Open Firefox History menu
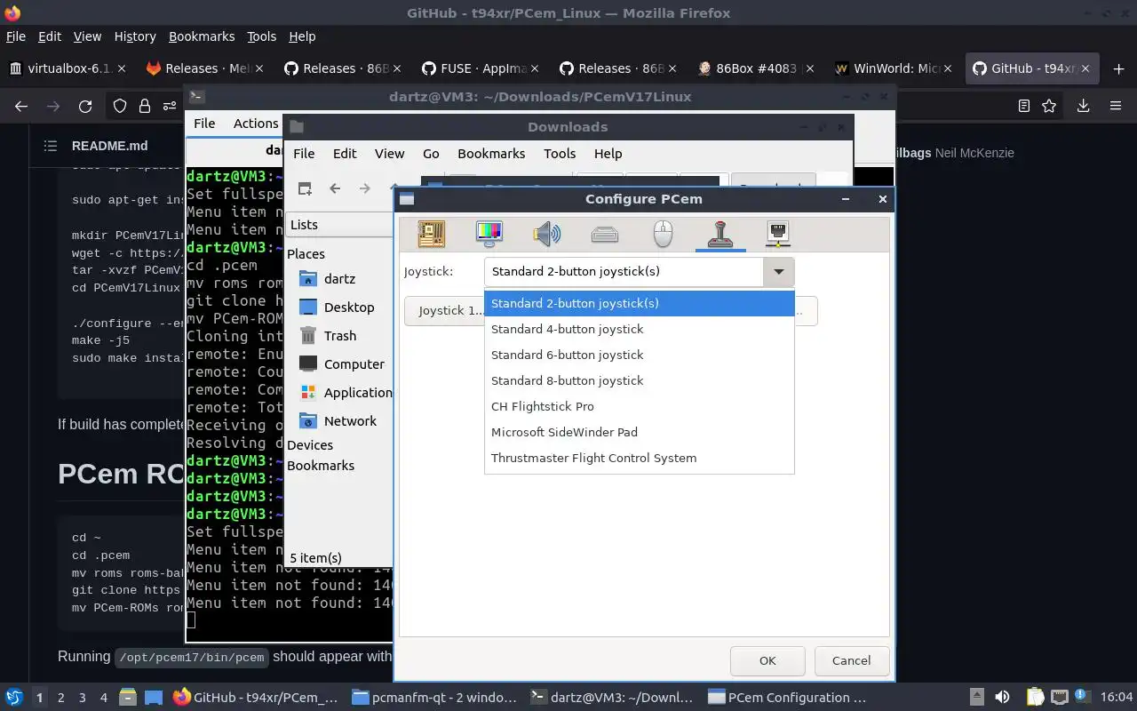This screenshot has width=1137, height=711. coord(135,36)
